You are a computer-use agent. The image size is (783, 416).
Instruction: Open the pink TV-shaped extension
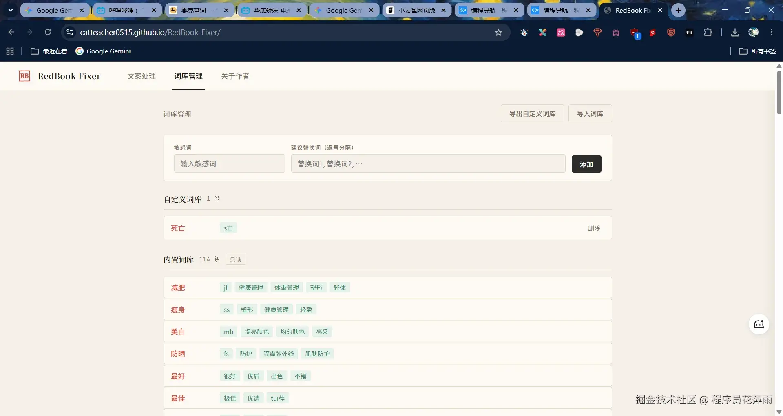coord(616,33)
